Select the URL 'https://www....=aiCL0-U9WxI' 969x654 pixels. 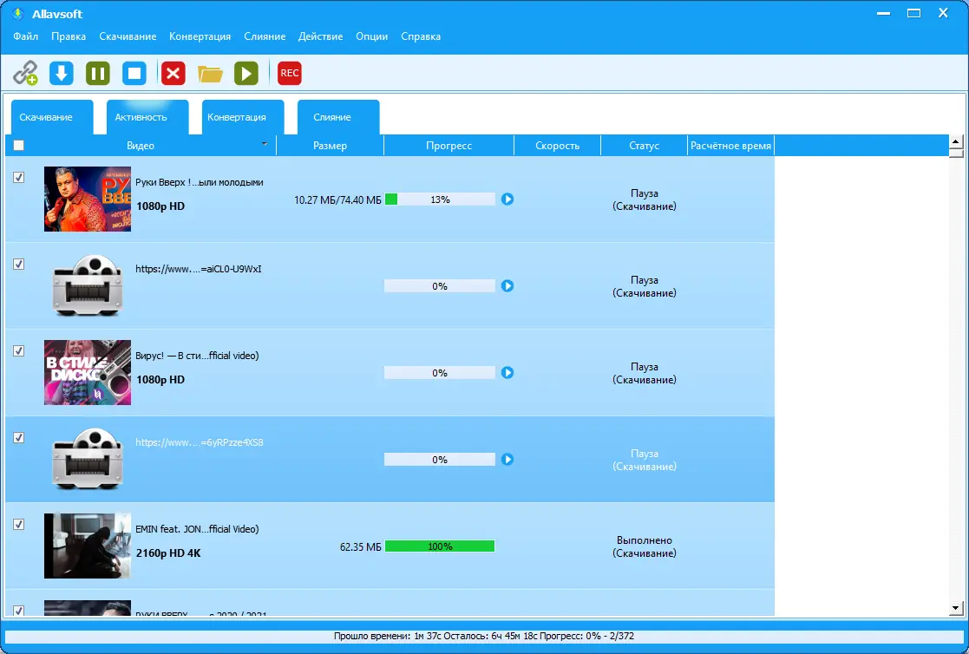(199, 269)
